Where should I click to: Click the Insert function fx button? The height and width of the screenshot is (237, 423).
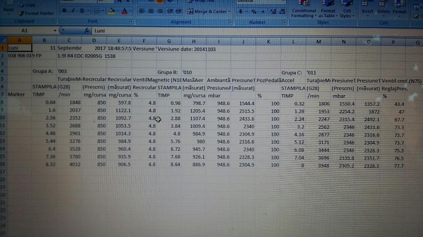(x=86, y=30)
